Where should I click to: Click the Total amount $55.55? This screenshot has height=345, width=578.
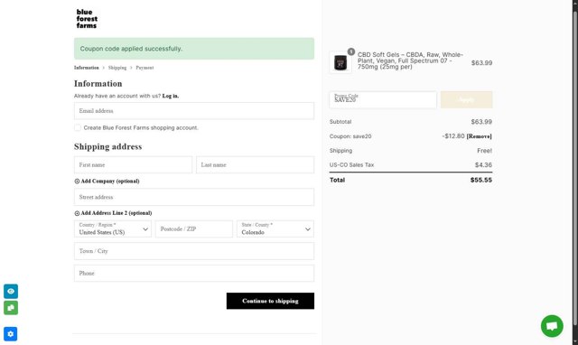(x=481, y=181)
